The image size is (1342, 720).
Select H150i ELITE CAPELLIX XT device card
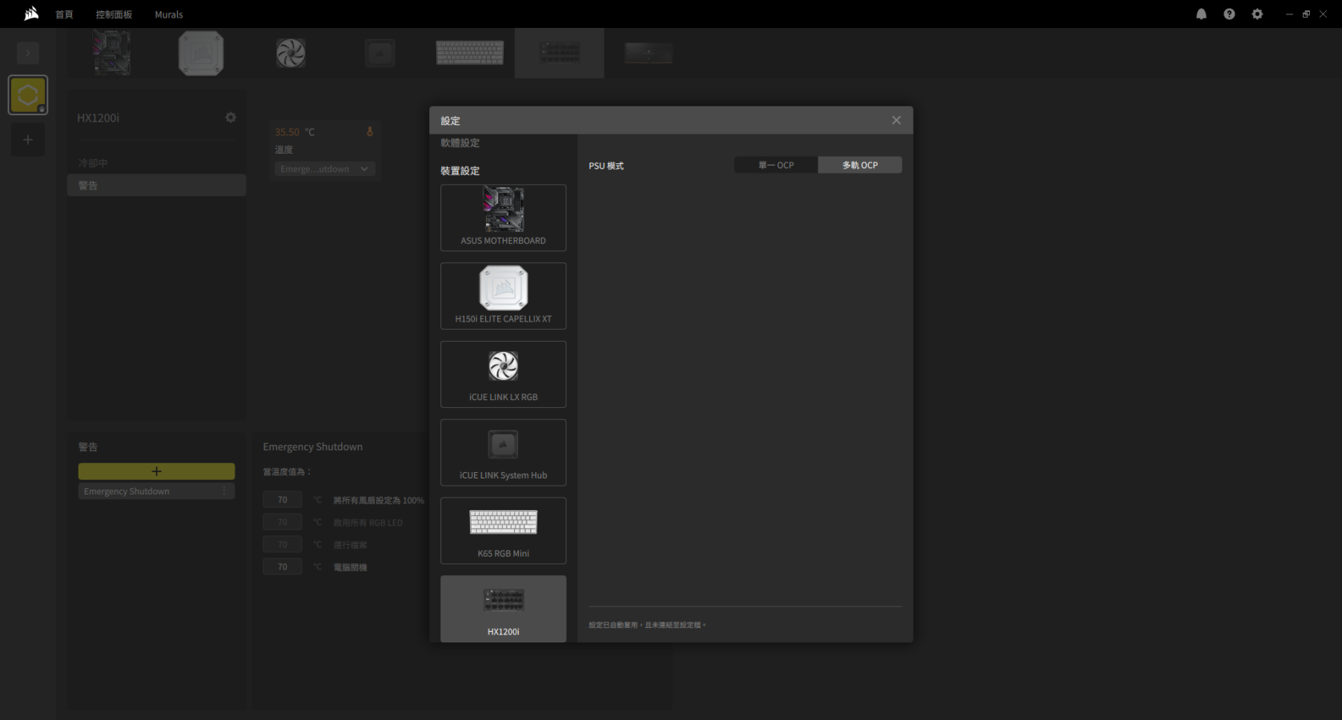[503, 296]
